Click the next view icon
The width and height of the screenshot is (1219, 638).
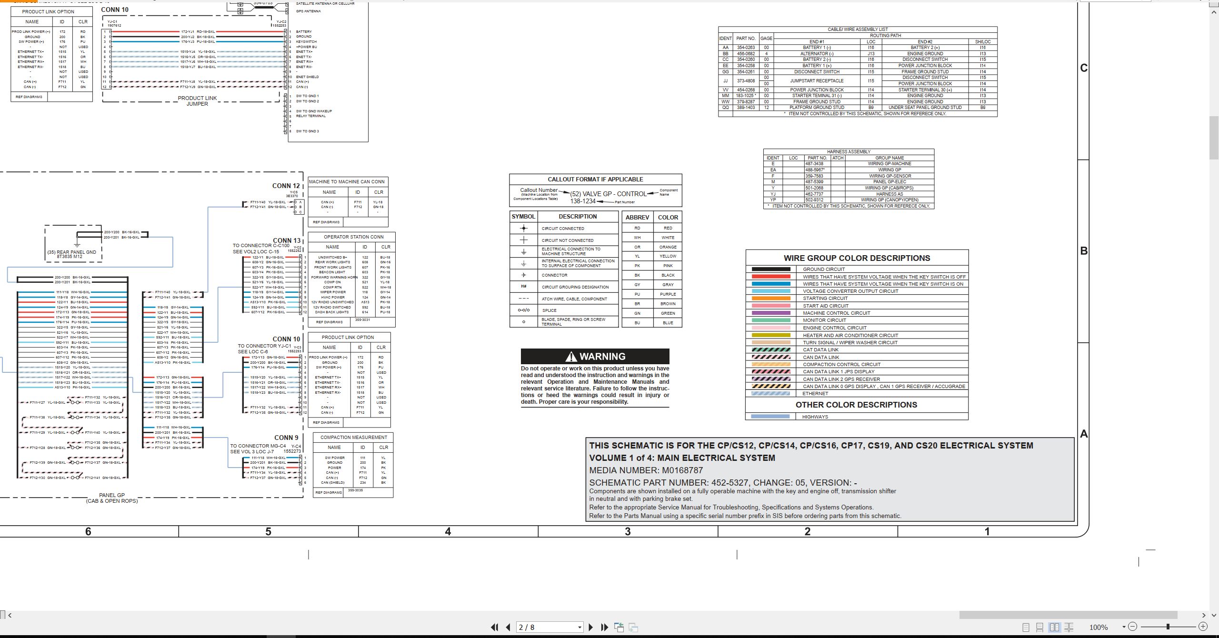[633, 628]
